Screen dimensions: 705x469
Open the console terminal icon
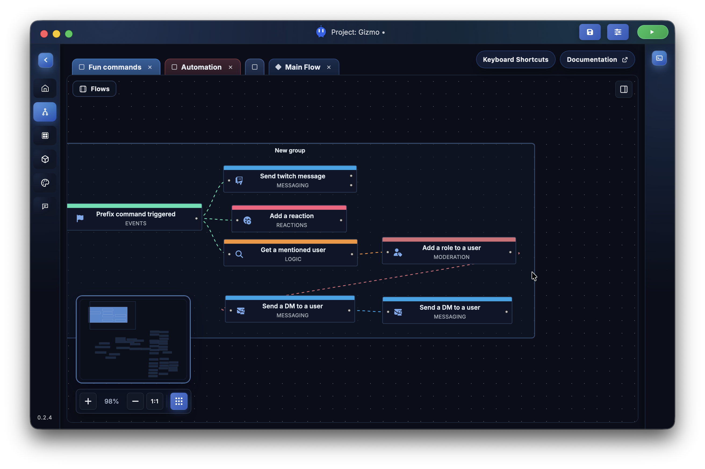pos(659,58)
